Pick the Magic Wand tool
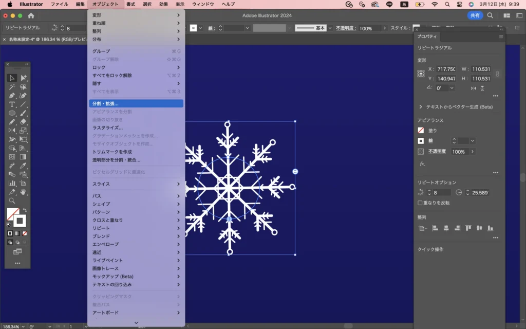Screen dimensions: 526x329 pyautogui.click(x=12, y=87)
